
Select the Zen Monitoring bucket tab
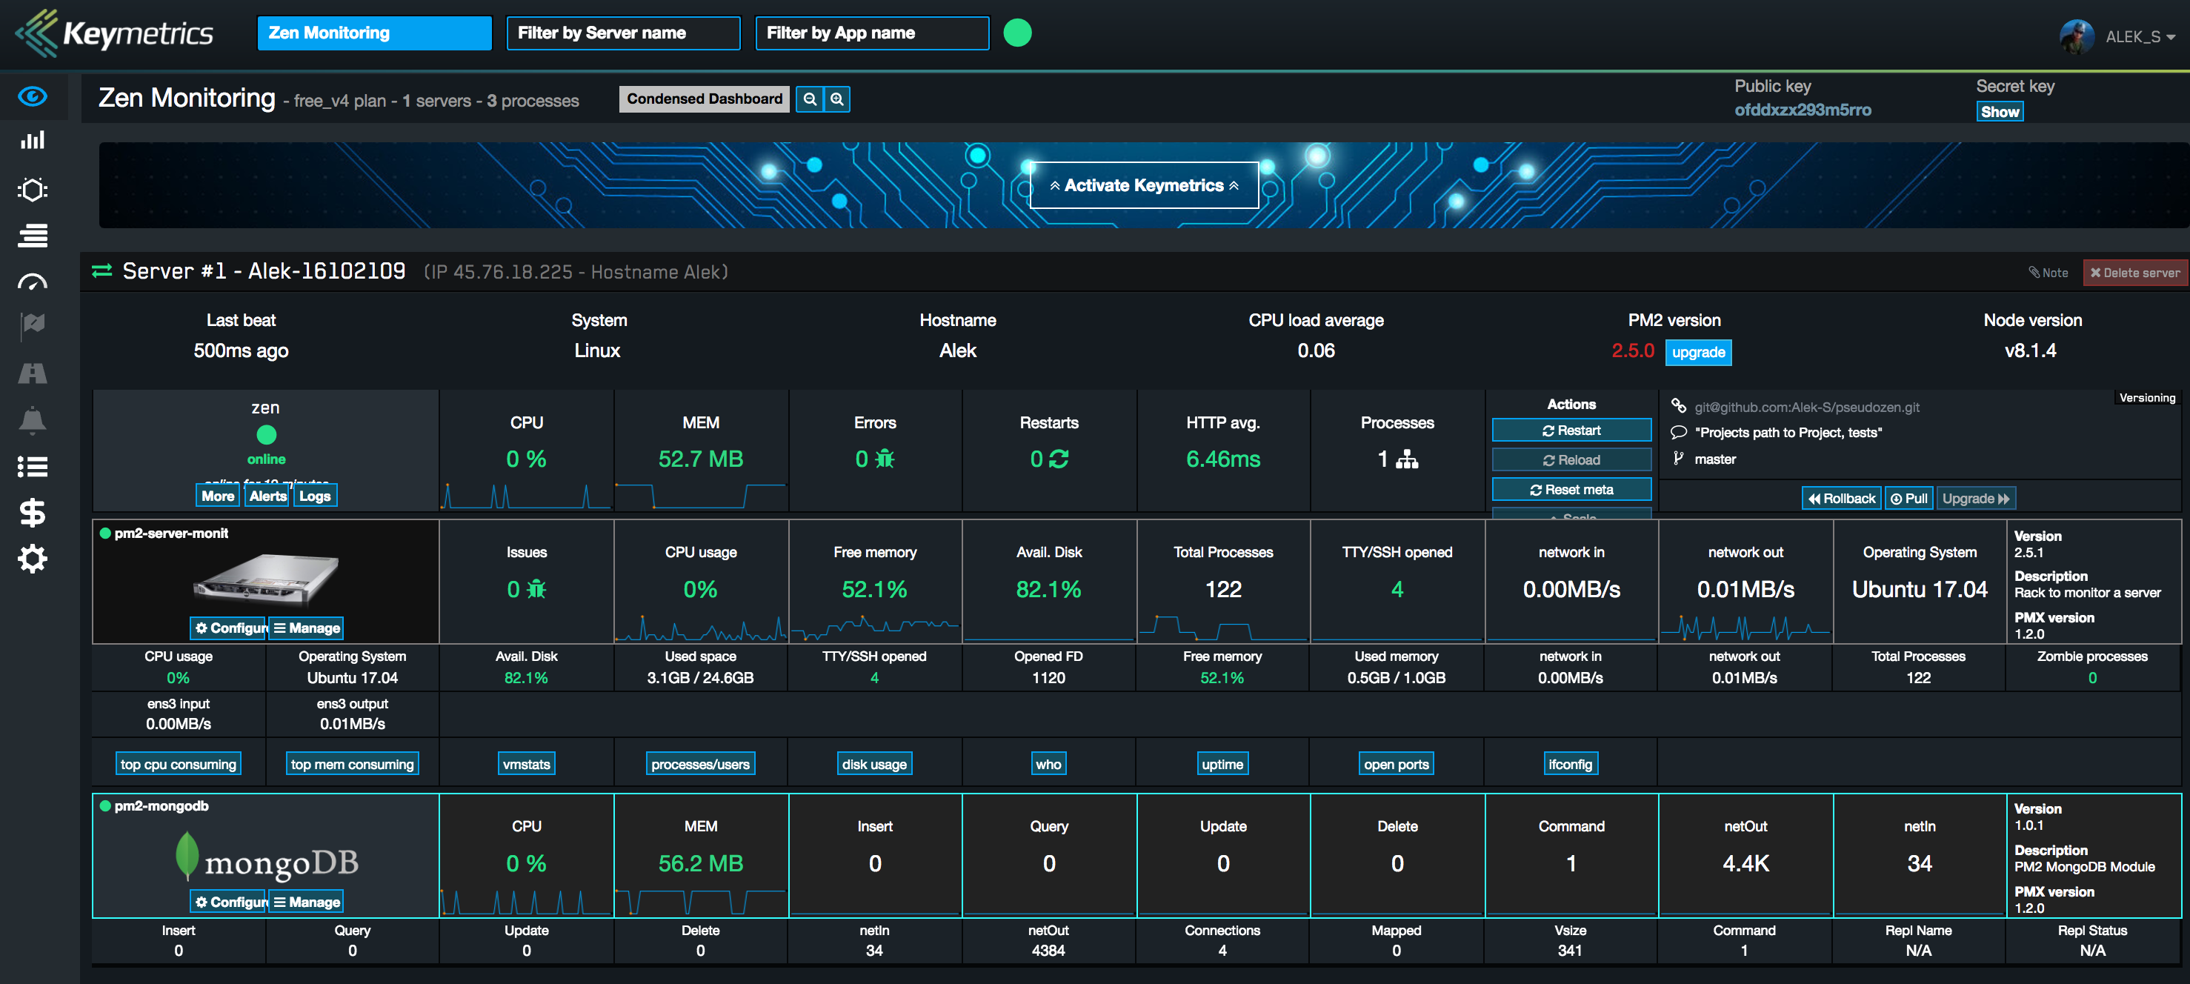pos(374,33)
